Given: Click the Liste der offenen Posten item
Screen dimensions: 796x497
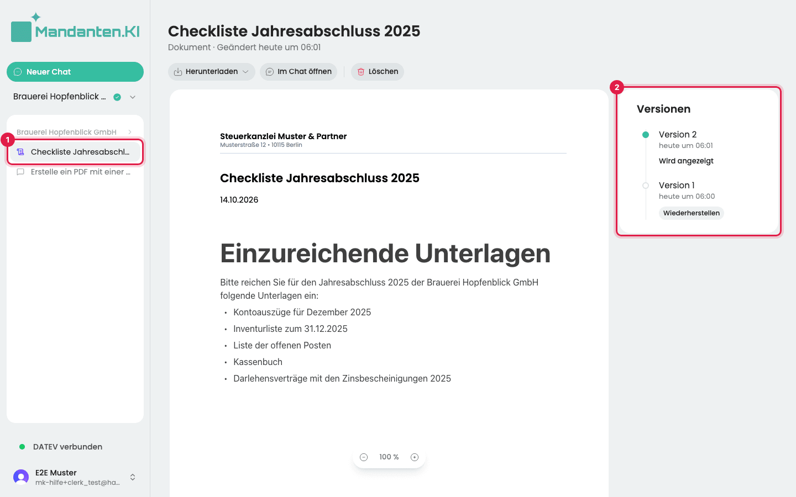Looking at the screenshot, I should click(x=282, y=345).
